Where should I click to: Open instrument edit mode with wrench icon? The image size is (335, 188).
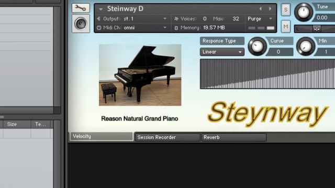click(x=81, y=8)
